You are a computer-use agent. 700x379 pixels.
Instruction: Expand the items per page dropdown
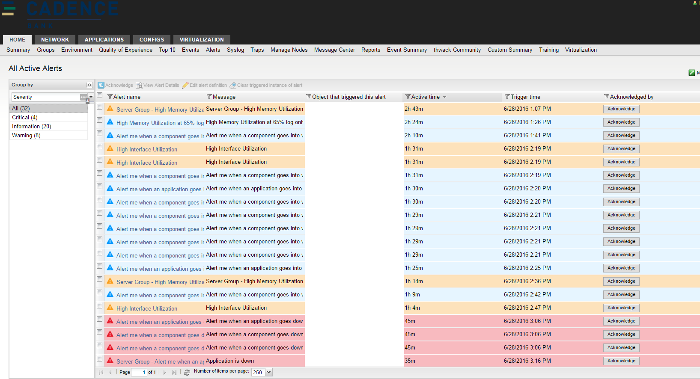coord(269,373)
